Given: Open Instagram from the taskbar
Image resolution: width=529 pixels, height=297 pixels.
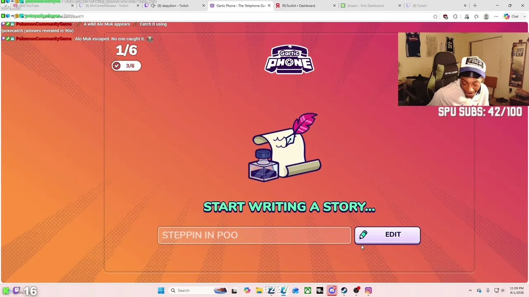Looking at the screenshot, I should (368, 290).
